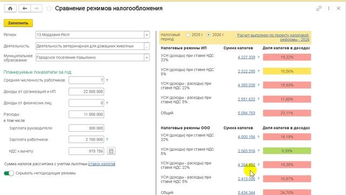Image resolution: width=346 pixels, height=195 pixels.
Task: Open ООО tax sum 2 065 916
Action: point(247,151)
